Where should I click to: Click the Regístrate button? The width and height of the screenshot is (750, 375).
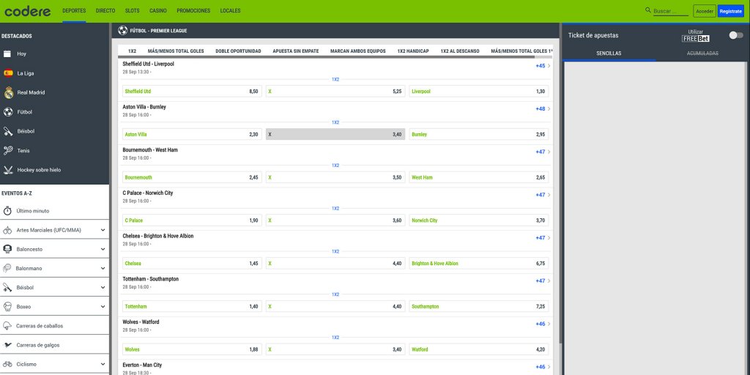tap(730, 11)
